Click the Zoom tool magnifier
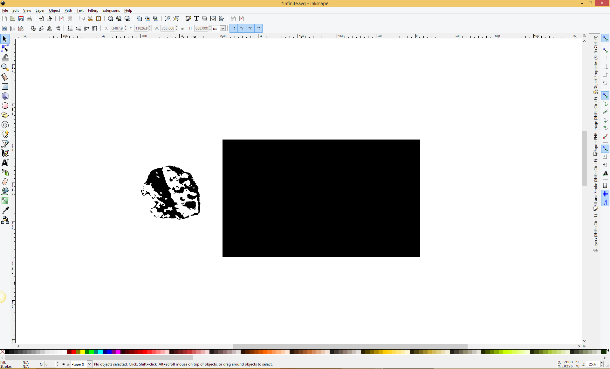Screen dimensions: 610x369 [x=5, y=67]
